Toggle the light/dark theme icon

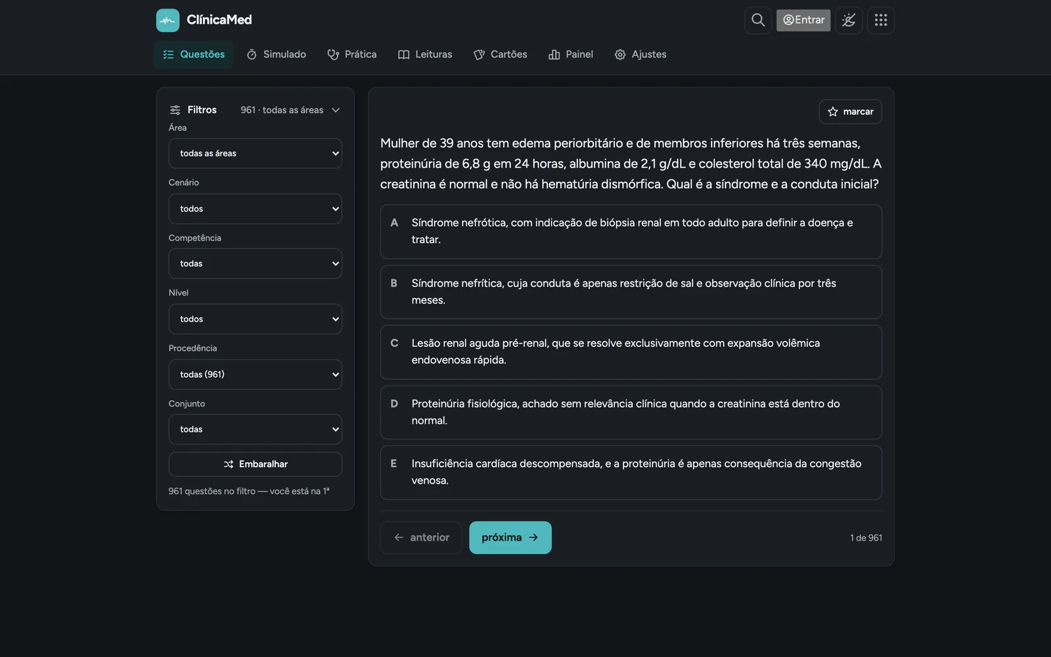coord(849,20)
